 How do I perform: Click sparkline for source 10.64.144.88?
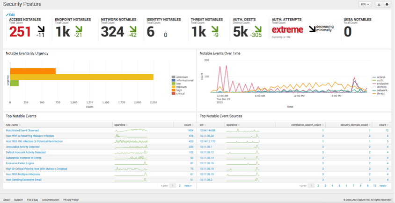click(x=243, y=130)
